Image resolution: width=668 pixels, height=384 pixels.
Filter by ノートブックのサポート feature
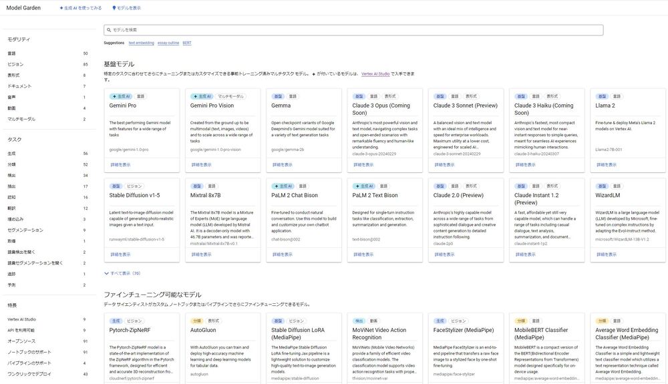[x=47, y=352]
